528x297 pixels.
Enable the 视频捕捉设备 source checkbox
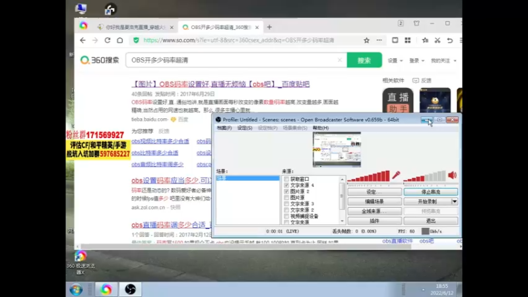[286, 216]
